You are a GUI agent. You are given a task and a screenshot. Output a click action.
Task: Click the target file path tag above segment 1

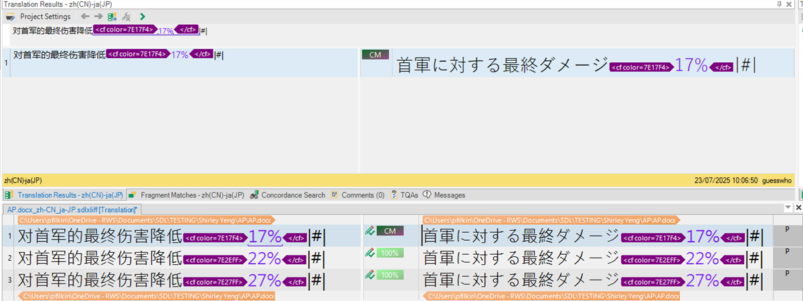[551, 219]
